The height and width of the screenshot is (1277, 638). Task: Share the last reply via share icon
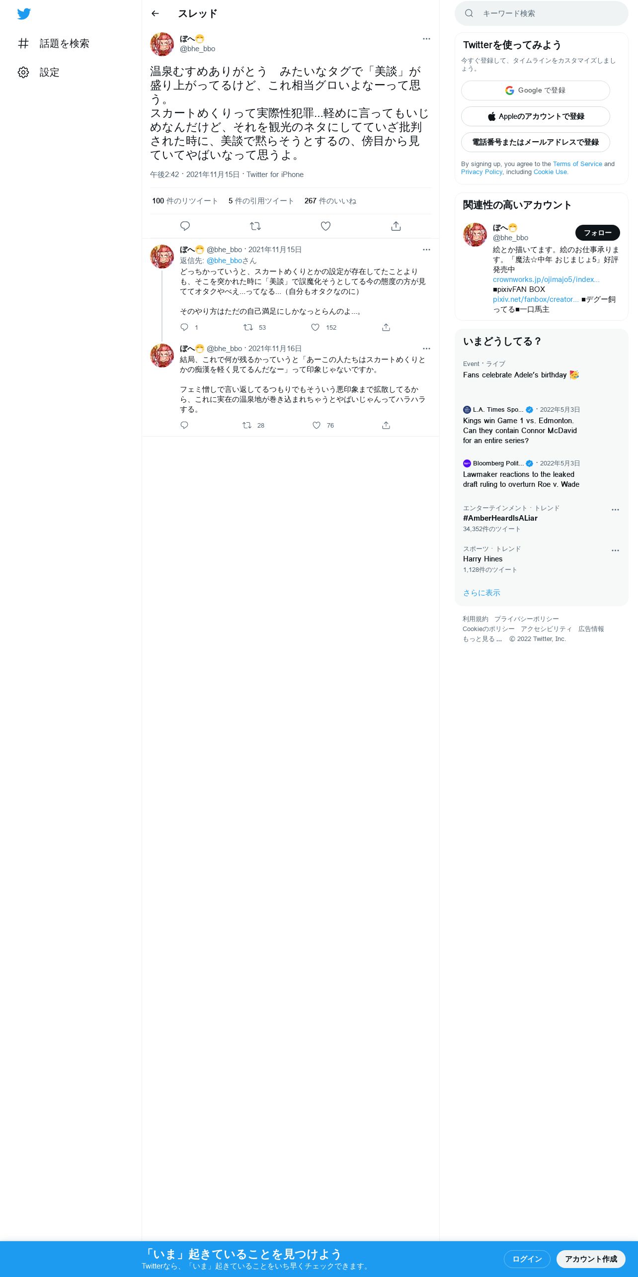[386, 425]
